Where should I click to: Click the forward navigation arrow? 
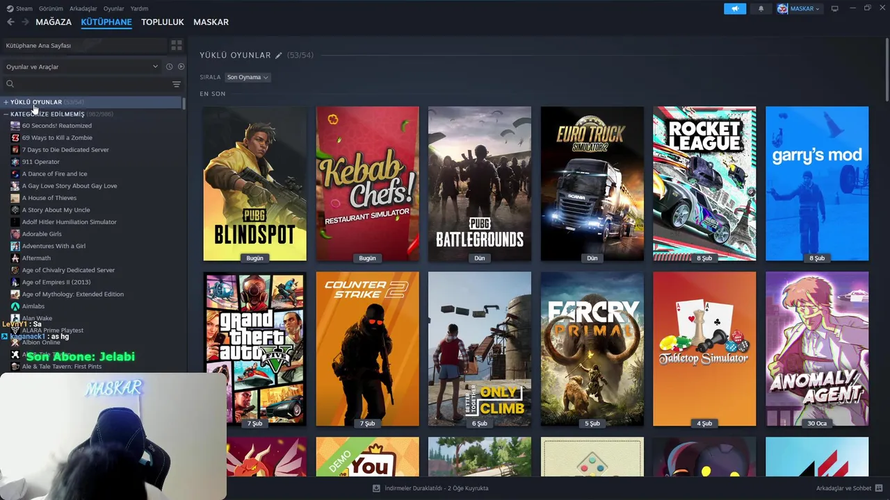(25, 22)
